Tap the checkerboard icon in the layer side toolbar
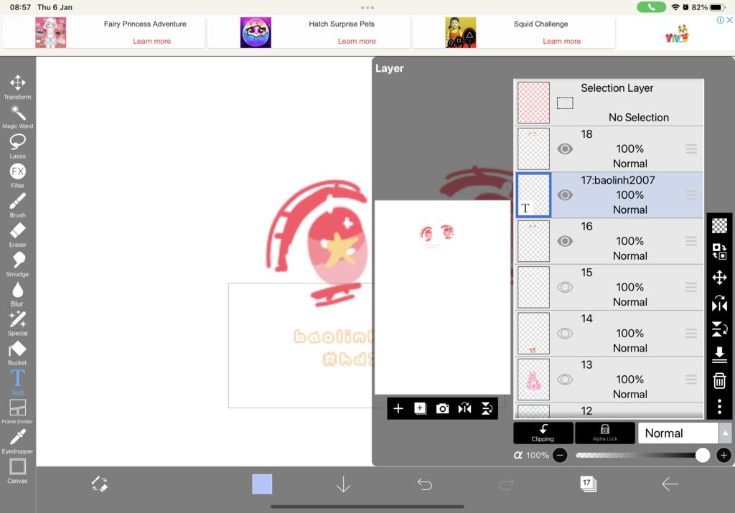 719,226
